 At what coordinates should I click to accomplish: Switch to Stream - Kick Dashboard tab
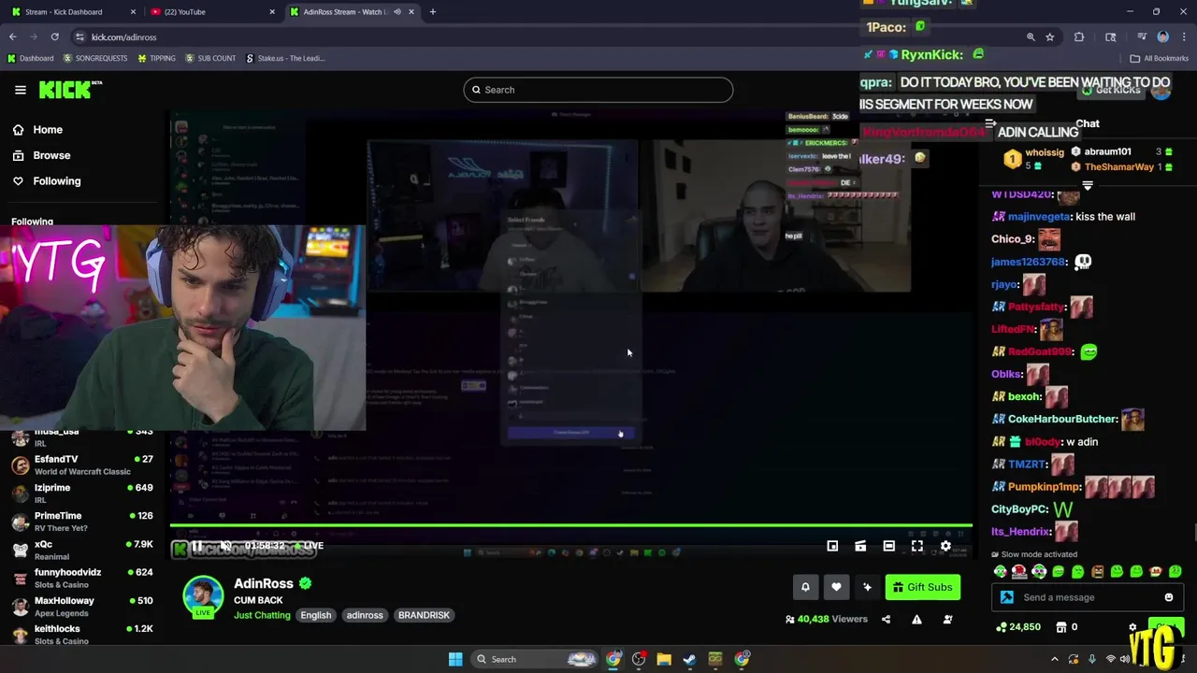73,12
